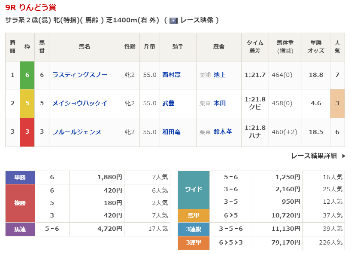Click the 9R りんどう賞 race title

point(30,7)
